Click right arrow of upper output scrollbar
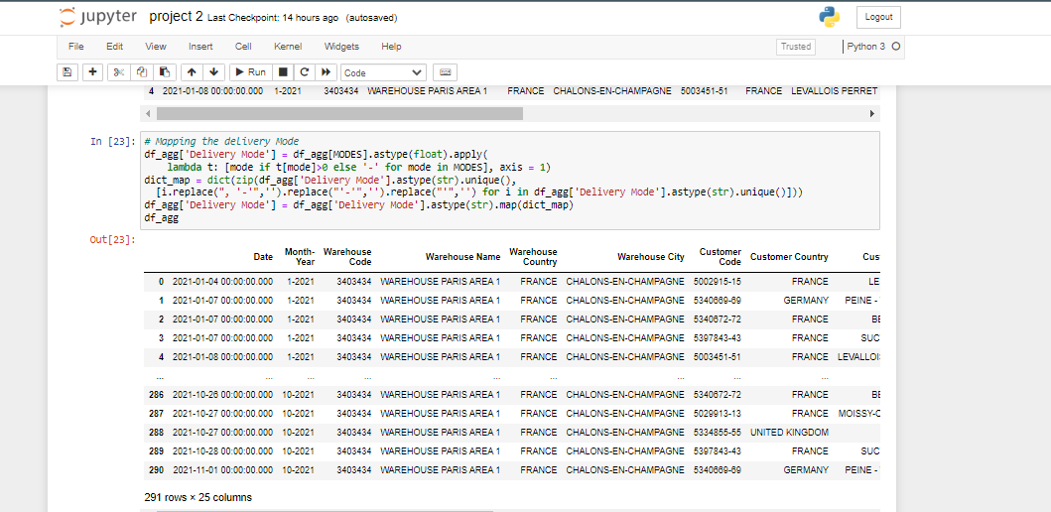 [872, 114]
